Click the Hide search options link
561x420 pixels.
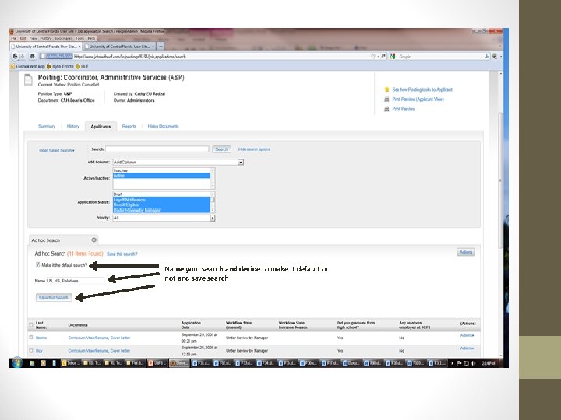point(254,149)
